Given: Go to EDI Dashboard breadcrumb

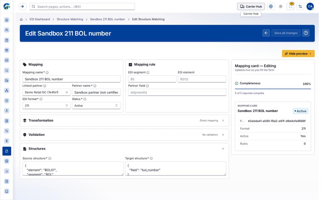Looking at the screenshot, I should tap(40, 19).
